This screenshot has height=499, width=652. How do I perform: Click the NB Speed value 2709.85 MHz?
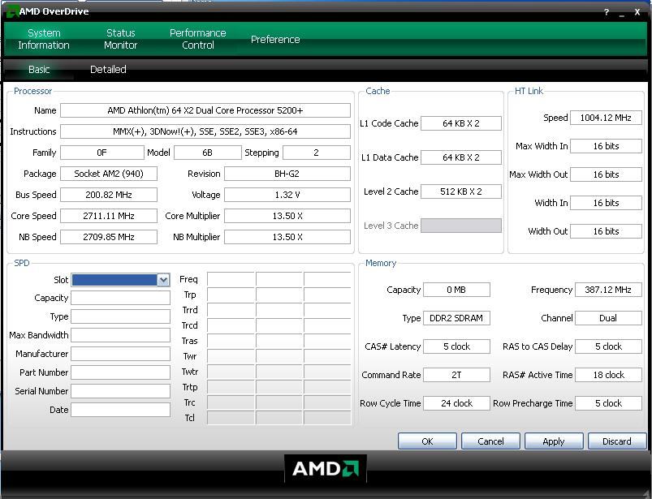click(109, 237)
